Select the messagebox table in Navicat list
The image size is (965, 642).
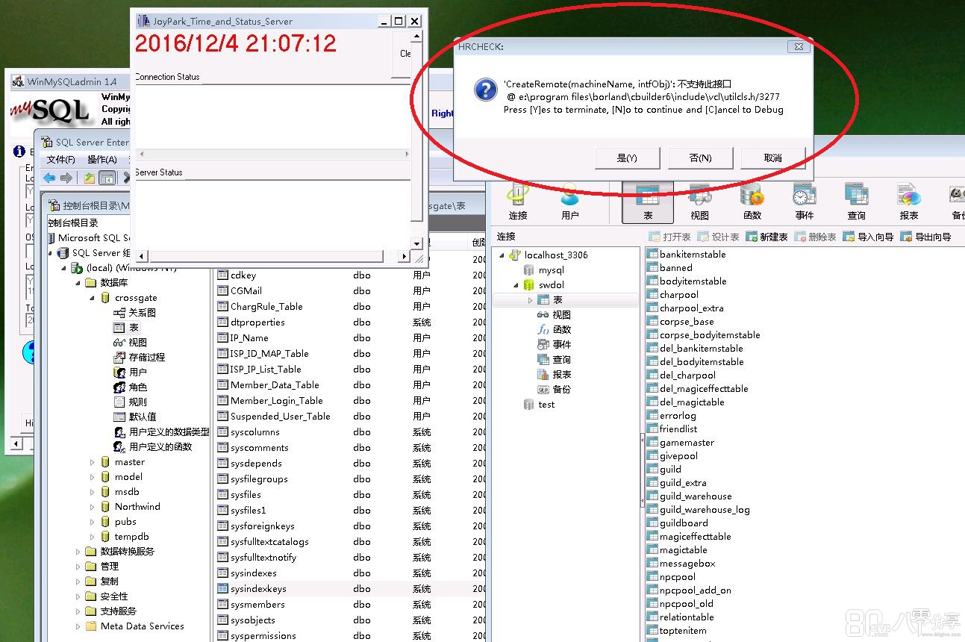click(x=681, y=564)
